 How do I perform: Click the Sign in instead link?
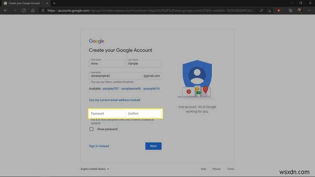[99, 146]
